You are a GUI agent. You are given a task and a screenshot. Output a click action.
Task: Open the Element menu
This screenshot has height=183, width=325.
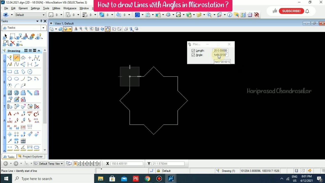(x=23, y=8)
